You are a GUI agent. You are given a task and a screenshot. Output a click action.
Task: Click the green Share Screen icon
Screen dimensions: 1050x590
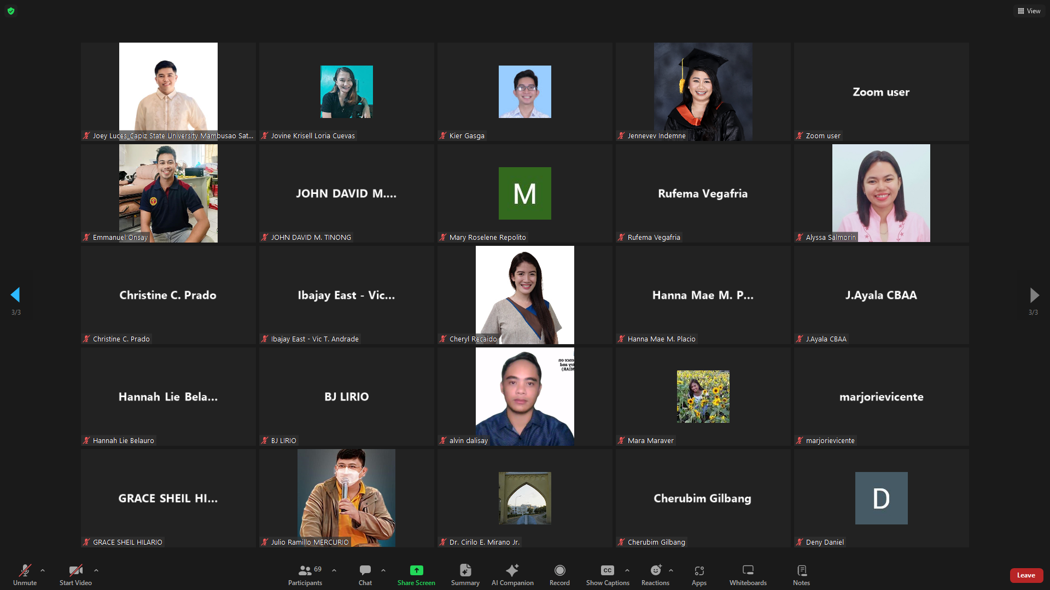click(416, 570)
